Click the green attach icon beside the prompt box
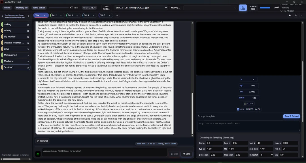The width and height of the screenshot is (306, 163). (38, 154)
